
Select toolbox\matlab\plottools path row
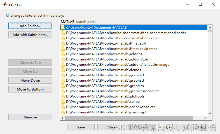(x=134, y=96)
